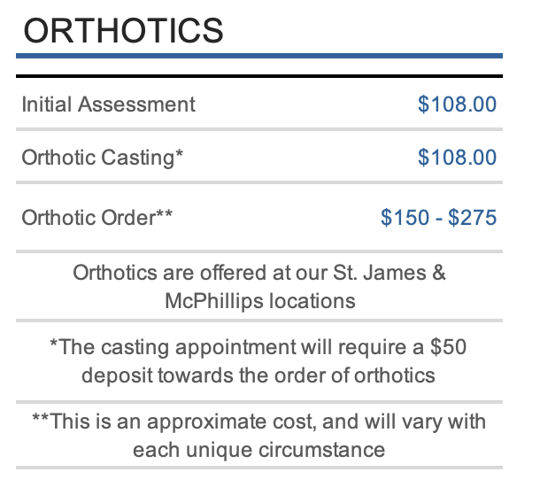Click the St. James location text

click(x=393, y=273)
